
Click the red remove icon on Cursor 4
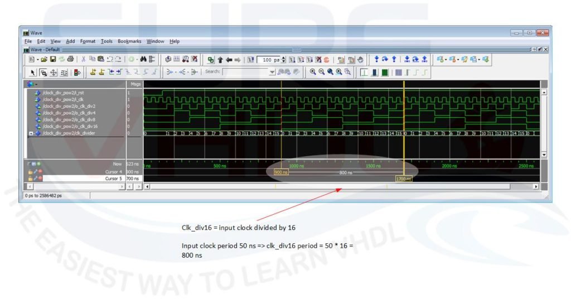[40, 171]
